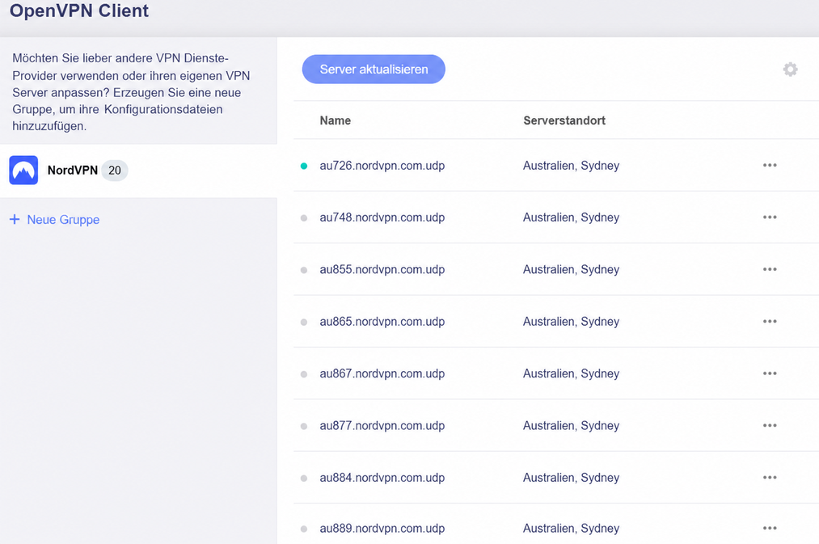Click the gray status dot of au855
819x544 pixels.
coord(304,270)
